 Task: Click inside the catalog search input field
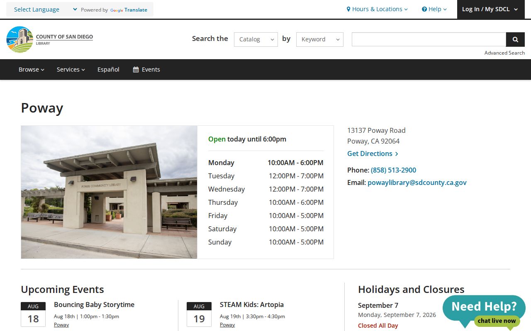point(429,39)
